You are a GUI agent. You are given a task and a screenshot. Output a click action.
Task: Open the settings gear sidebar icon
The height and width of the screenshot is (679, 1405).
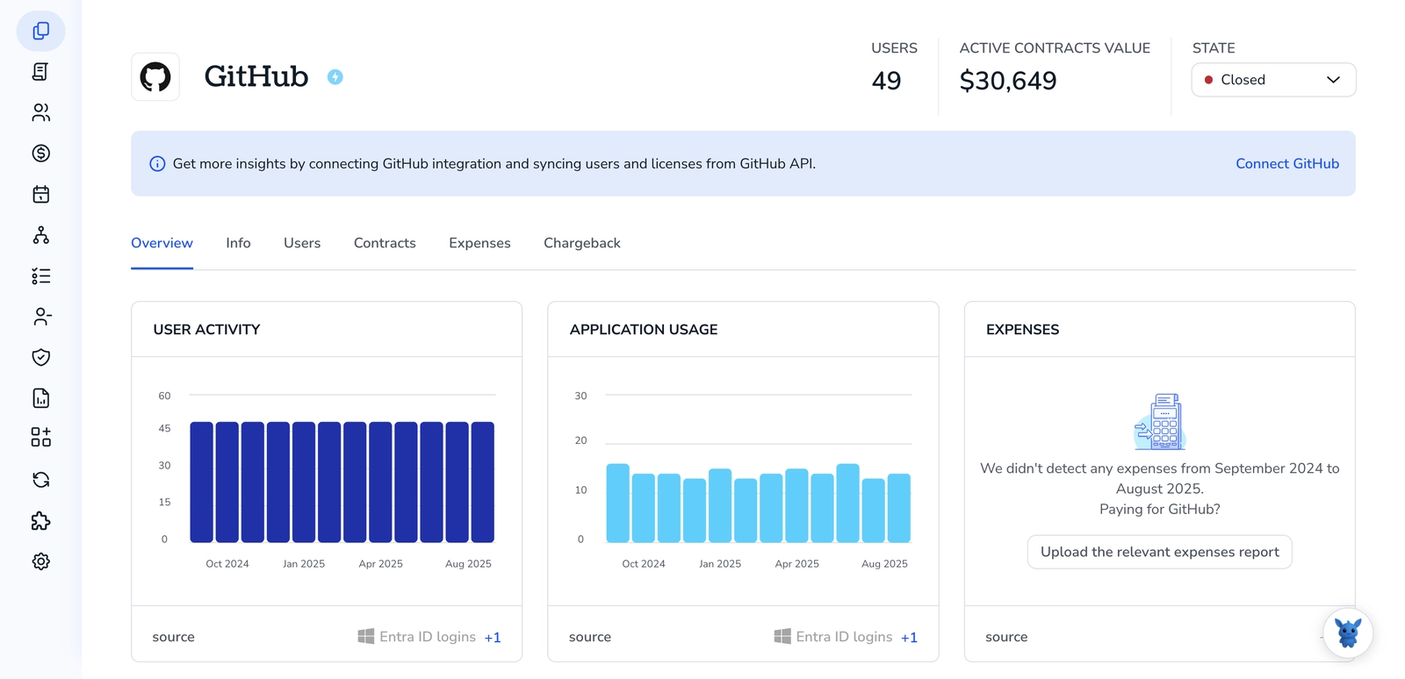[40, 561]
